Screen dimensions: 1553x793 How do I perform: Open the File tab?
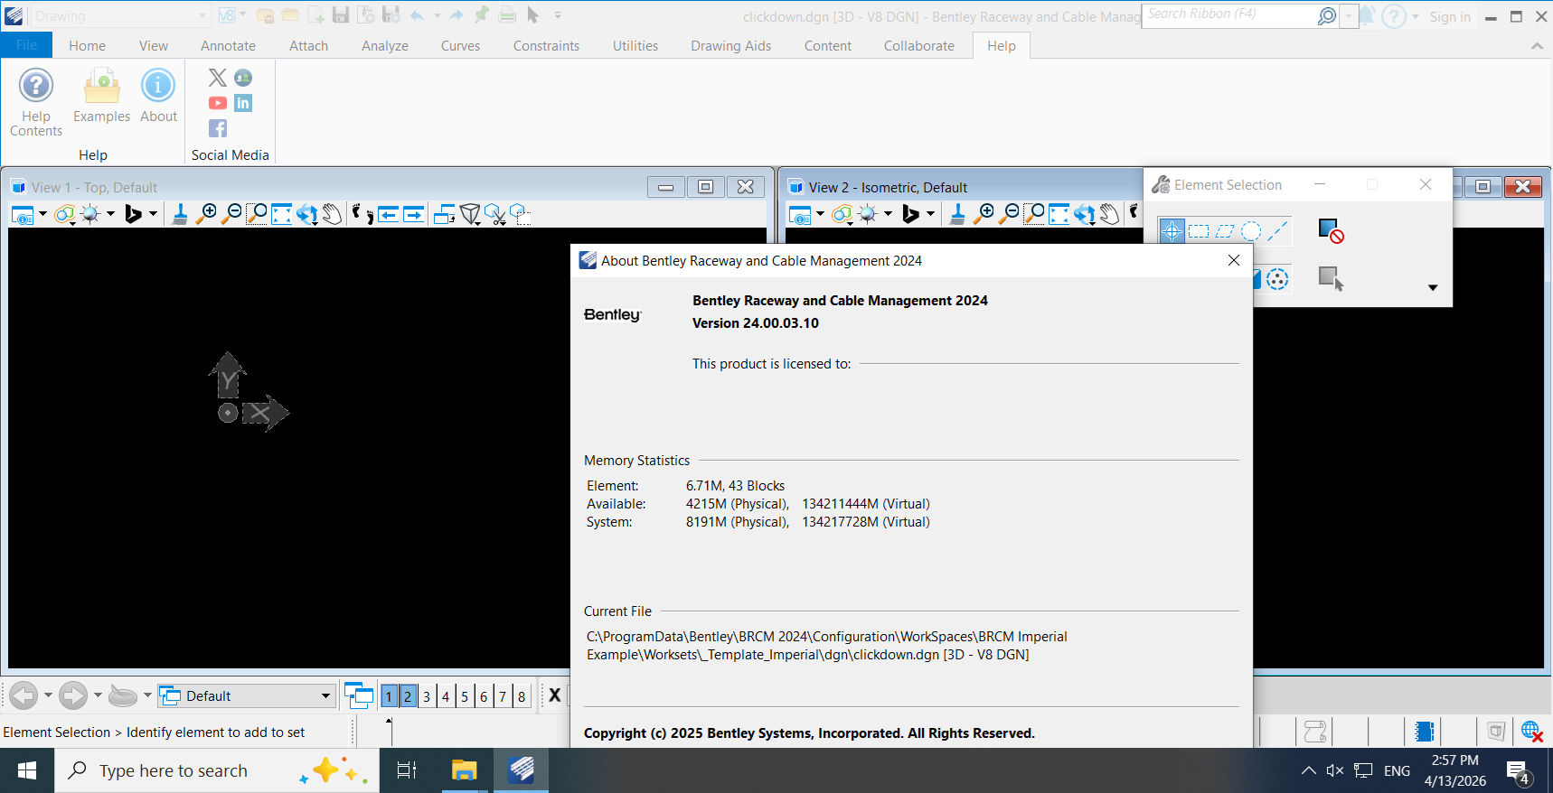pyautogui.click(x=26, y=45)
